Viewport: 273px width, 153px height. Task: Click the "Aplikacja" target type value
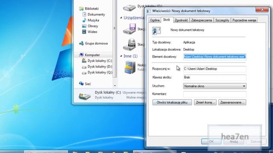click(189, 42)
